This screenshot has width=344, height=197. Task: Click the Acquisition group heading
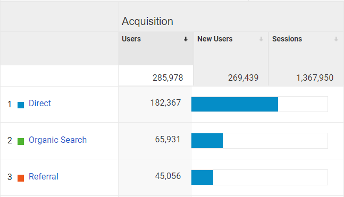click(x=147, y=21)
